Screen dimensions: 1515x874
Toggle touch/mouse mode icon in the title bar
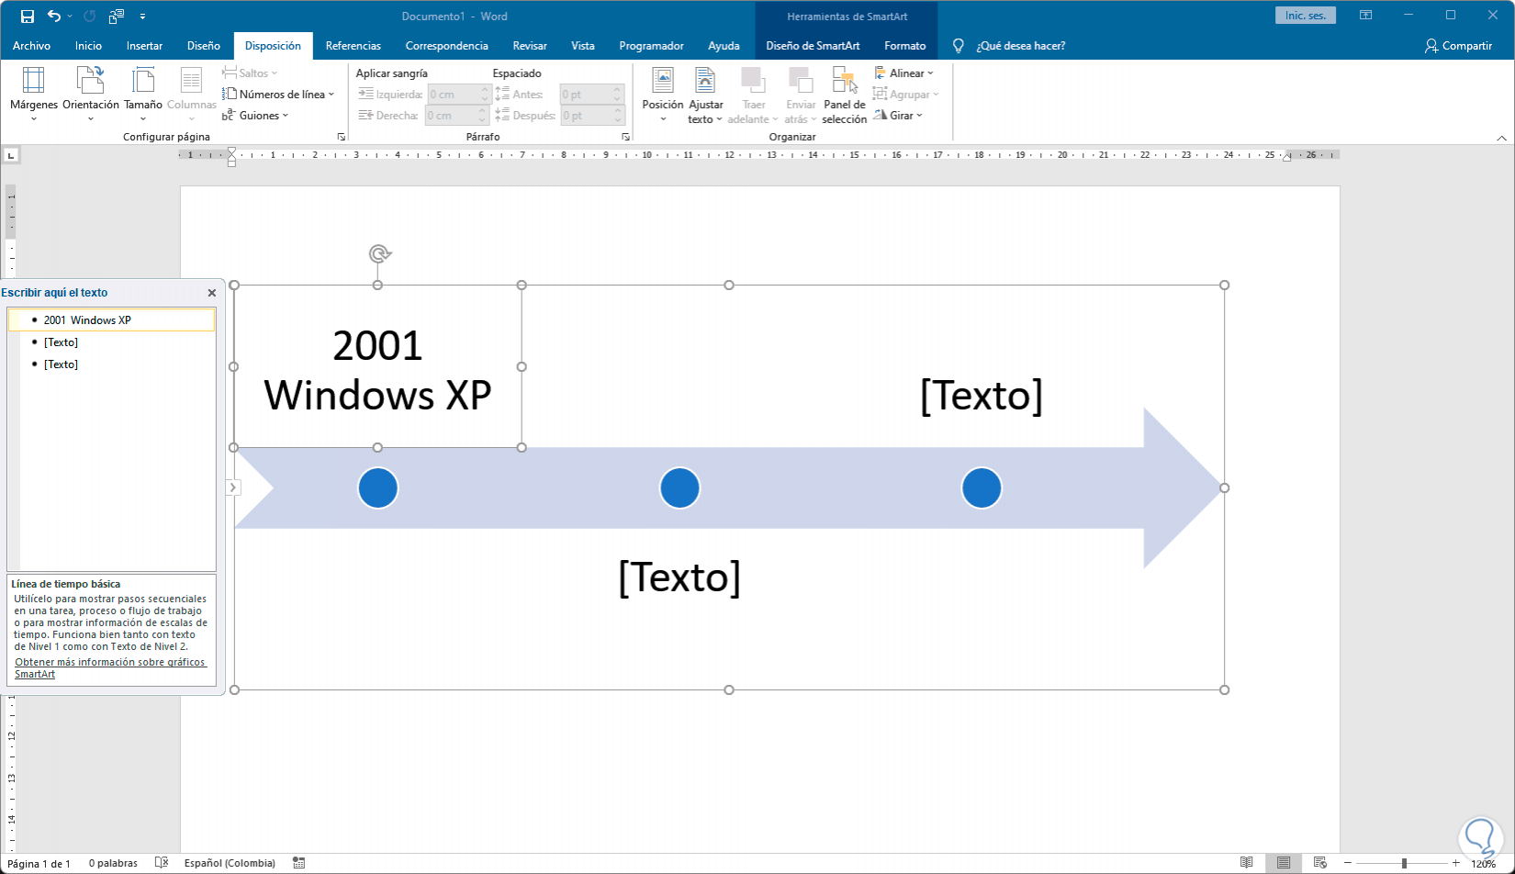click(117, 17)
